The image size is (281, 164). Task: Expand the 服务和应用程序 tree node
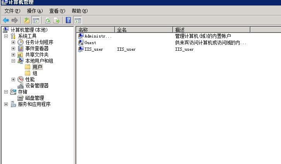[x=6, y=104]
